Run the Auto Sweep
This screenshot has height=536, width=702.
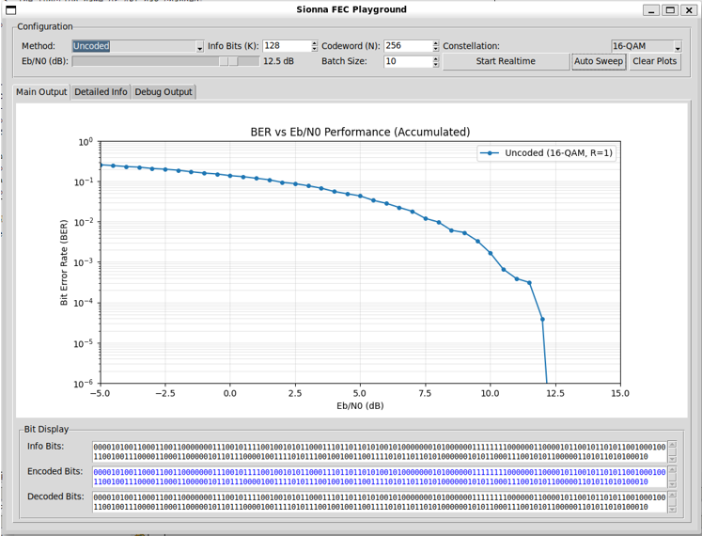pyautogui.click(x=598, y=61)
